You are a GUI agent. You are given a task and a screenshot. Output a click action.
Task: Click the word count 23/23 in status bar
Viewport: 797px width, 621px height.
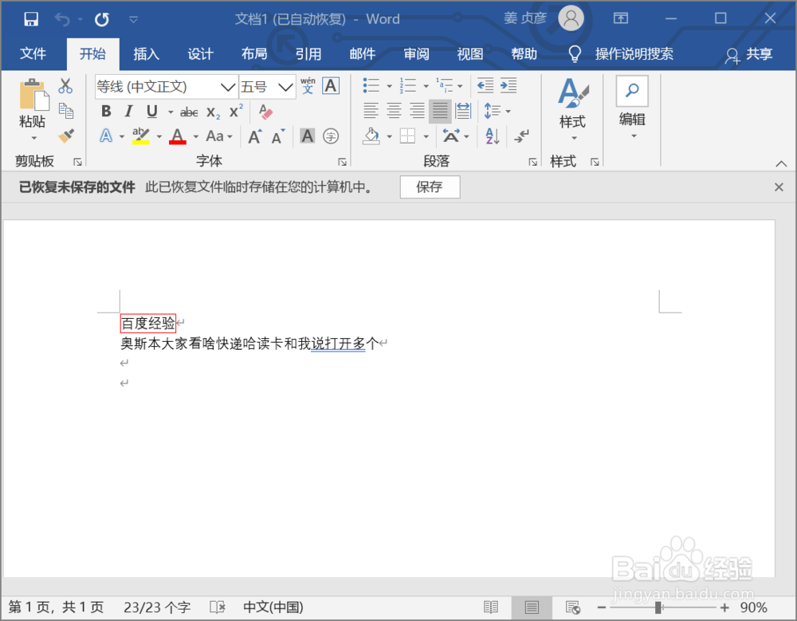point(156,607)
